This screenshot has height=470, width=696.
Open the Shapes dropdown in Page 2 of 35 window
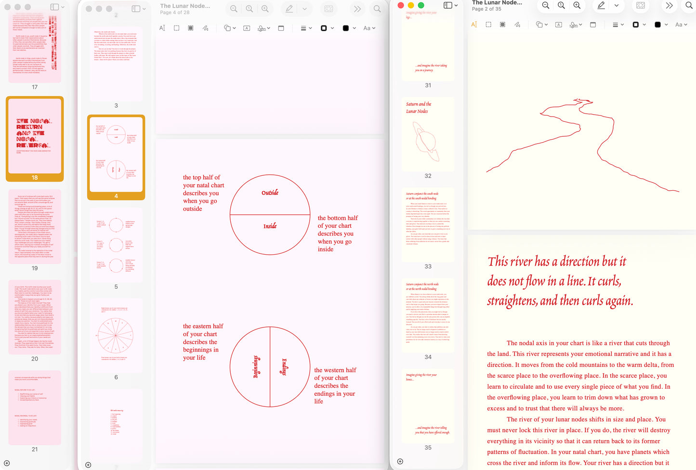[542, 25]
